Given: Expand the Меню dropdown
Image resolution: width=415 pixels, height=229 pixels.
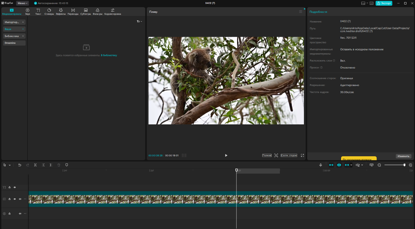Looking at the screenshot, I should click(22, 3).
